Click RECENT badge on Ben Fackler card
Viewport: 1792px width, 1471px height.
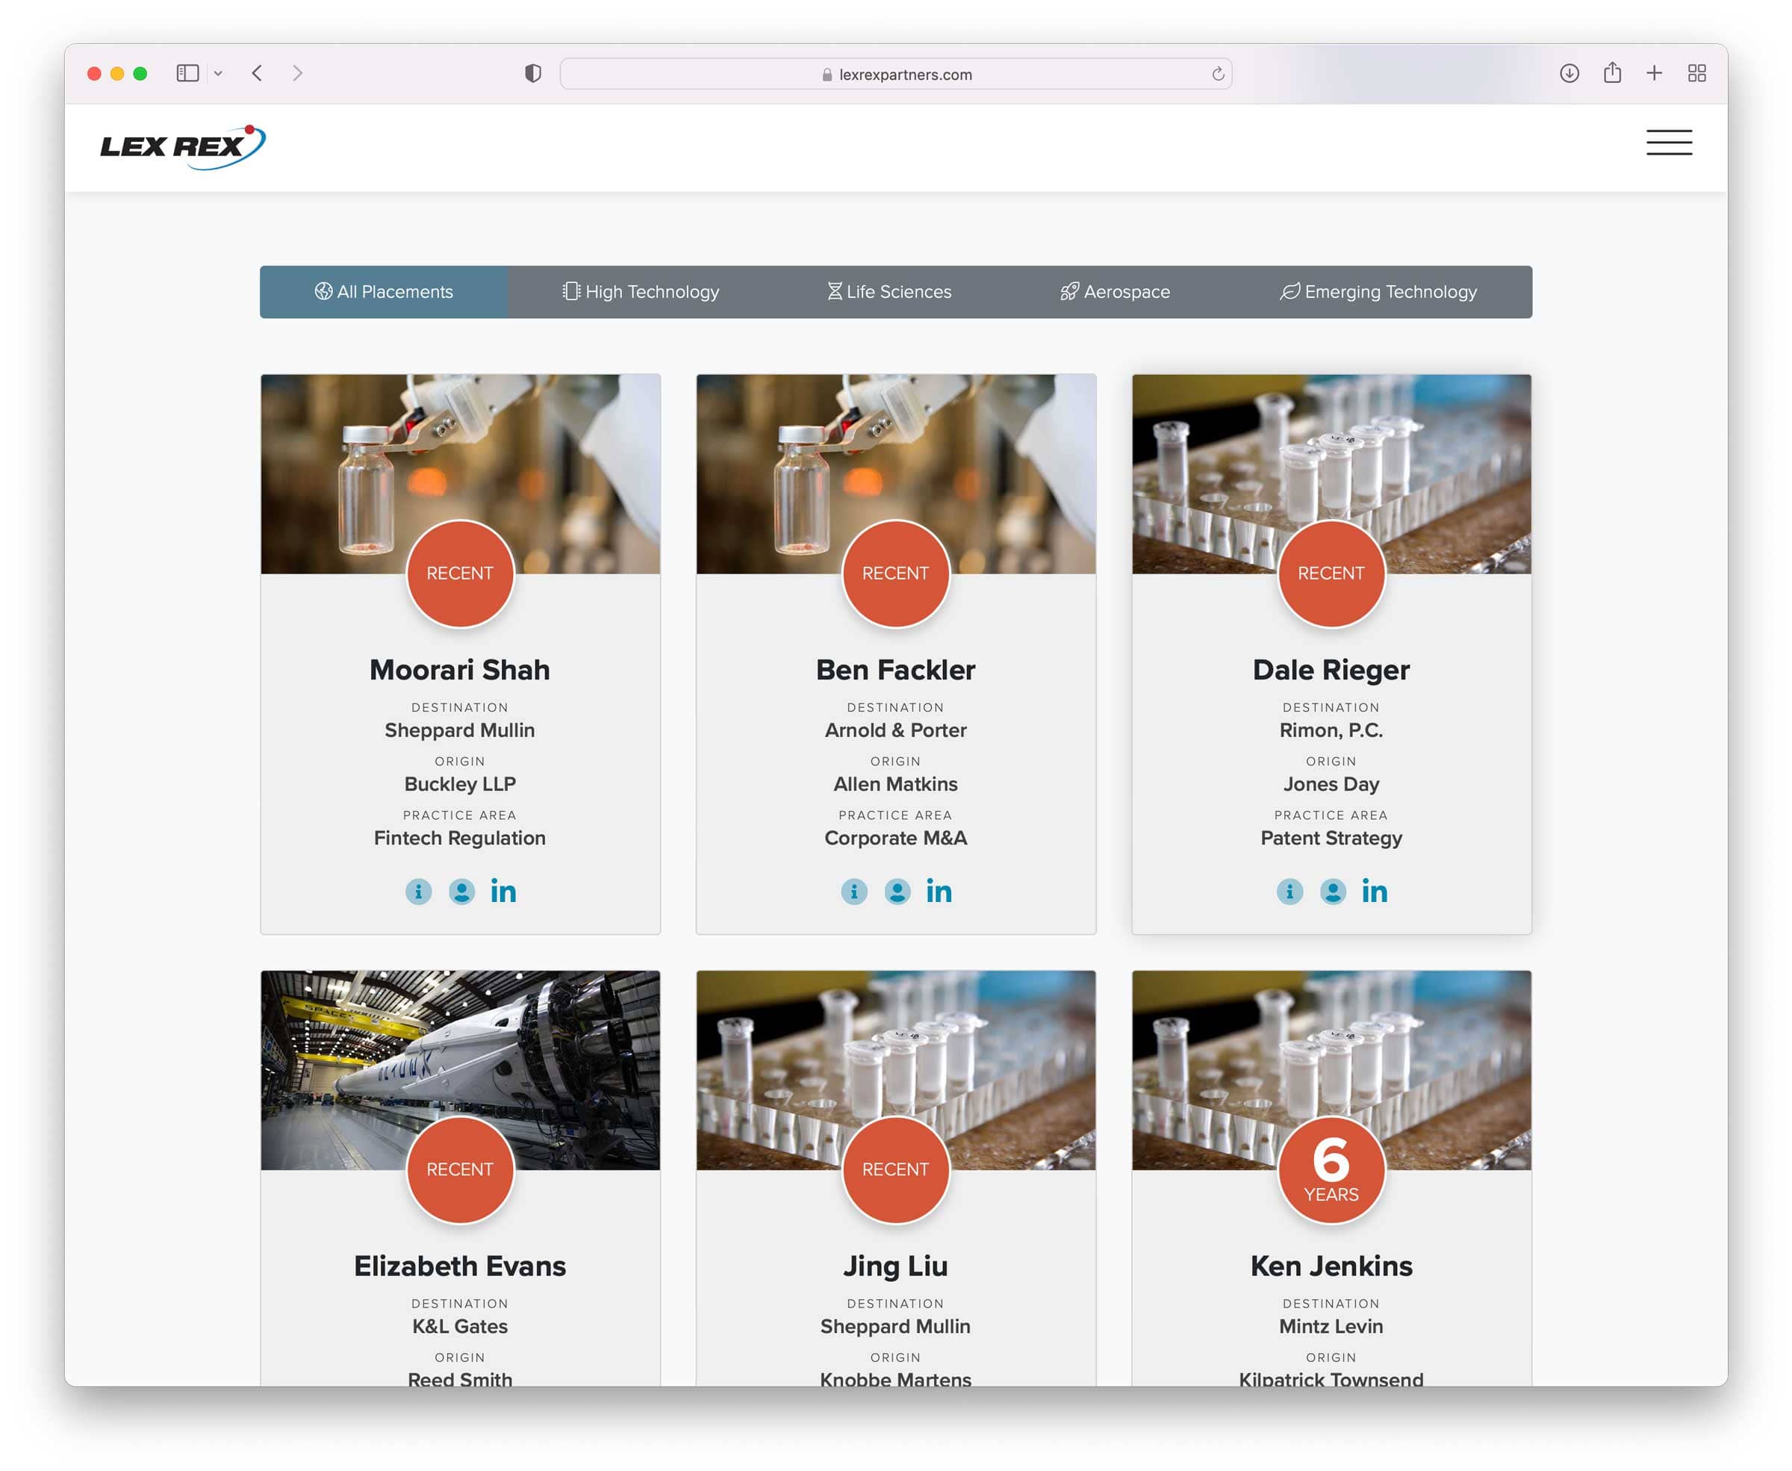pyautogui.click(x=895, y=573)
